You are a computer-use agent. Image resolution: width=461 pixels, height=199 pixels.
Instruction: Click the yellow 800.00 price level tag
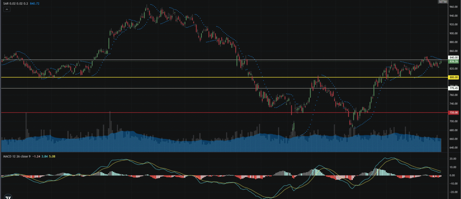click(453, 77)
